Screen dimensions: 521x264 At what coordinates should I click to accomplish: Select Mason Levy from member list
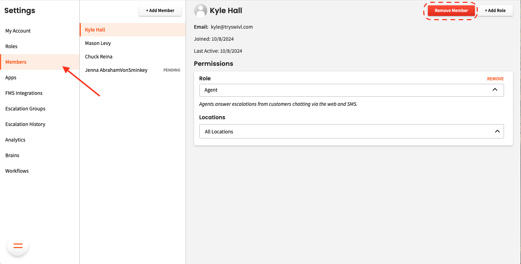[98, 43]
